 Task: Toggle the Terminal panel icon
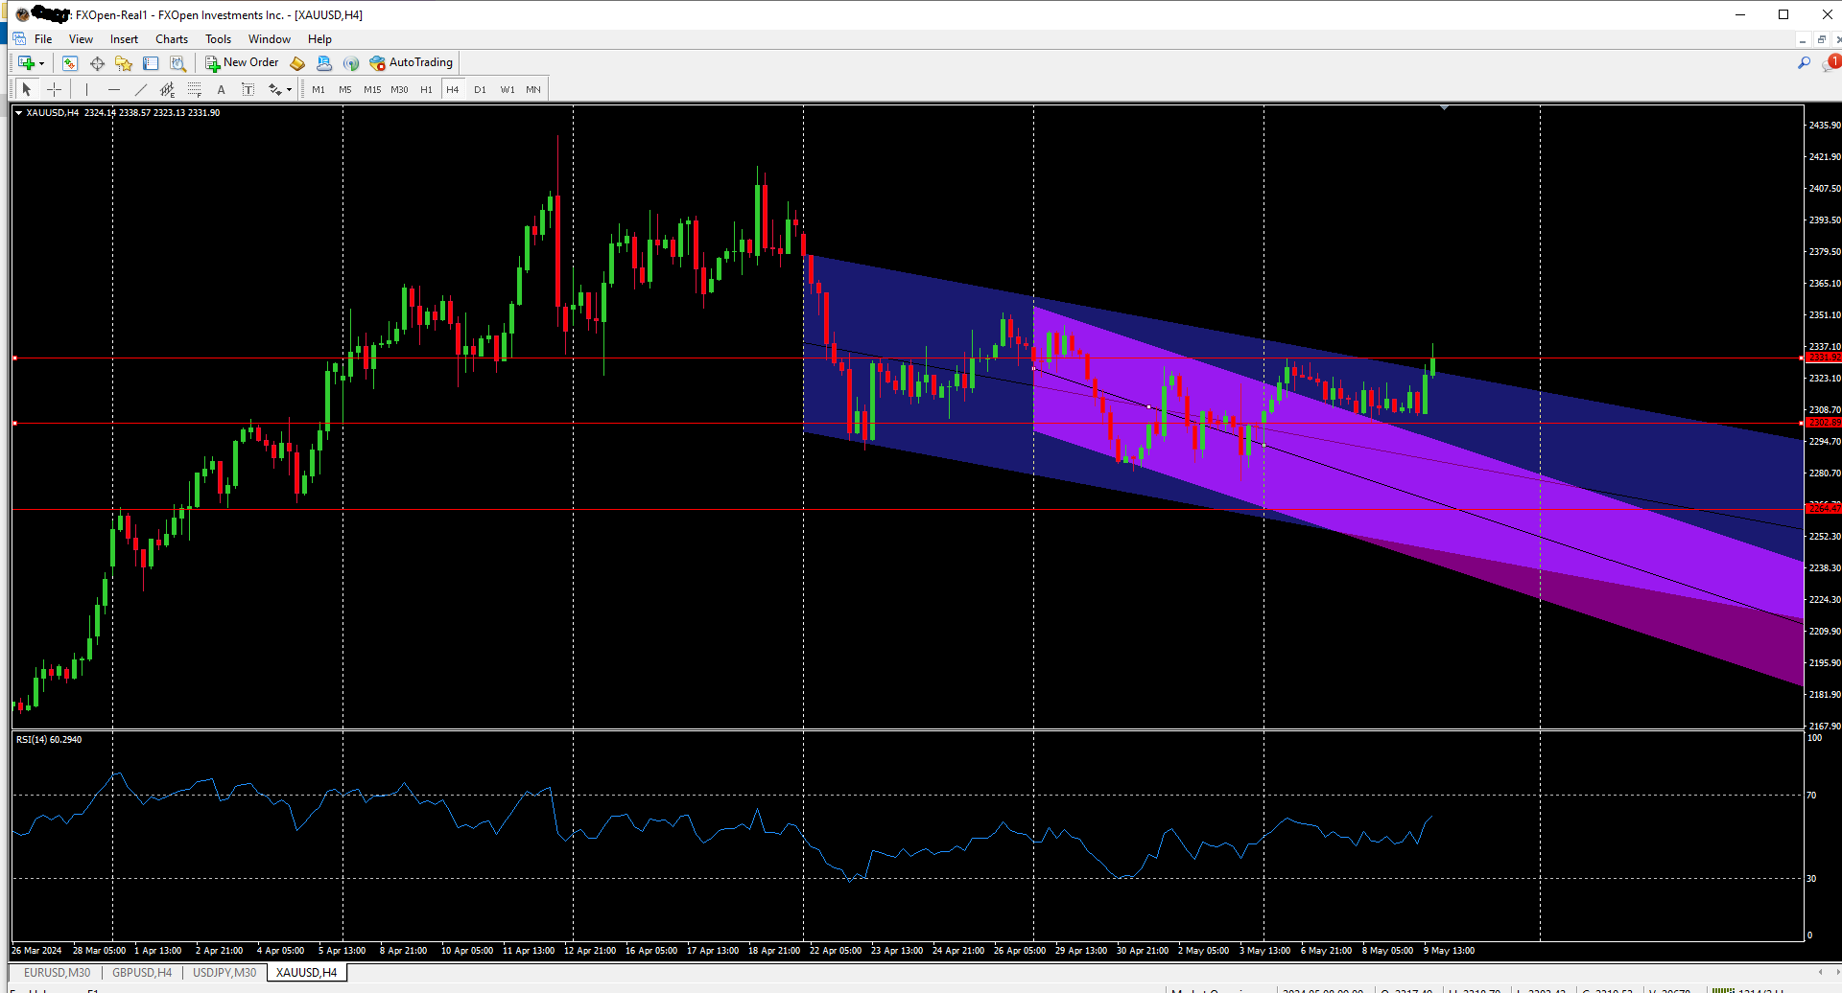click(151, 63)
